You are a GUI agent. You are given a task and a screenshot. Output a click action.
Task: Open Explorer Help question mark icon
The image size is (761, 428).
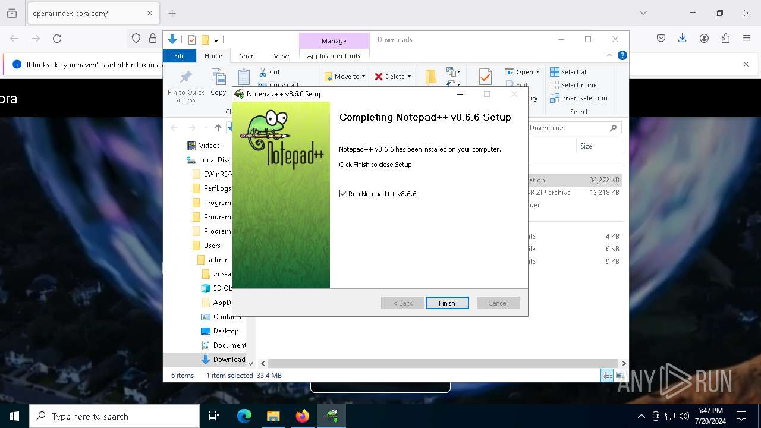pyautogui.click(x=622, y=55)
